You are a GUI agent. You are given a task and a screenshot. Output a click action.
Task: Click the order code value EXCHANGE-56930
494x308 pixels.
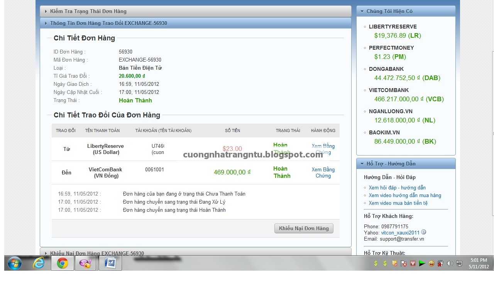coord(140,60)
